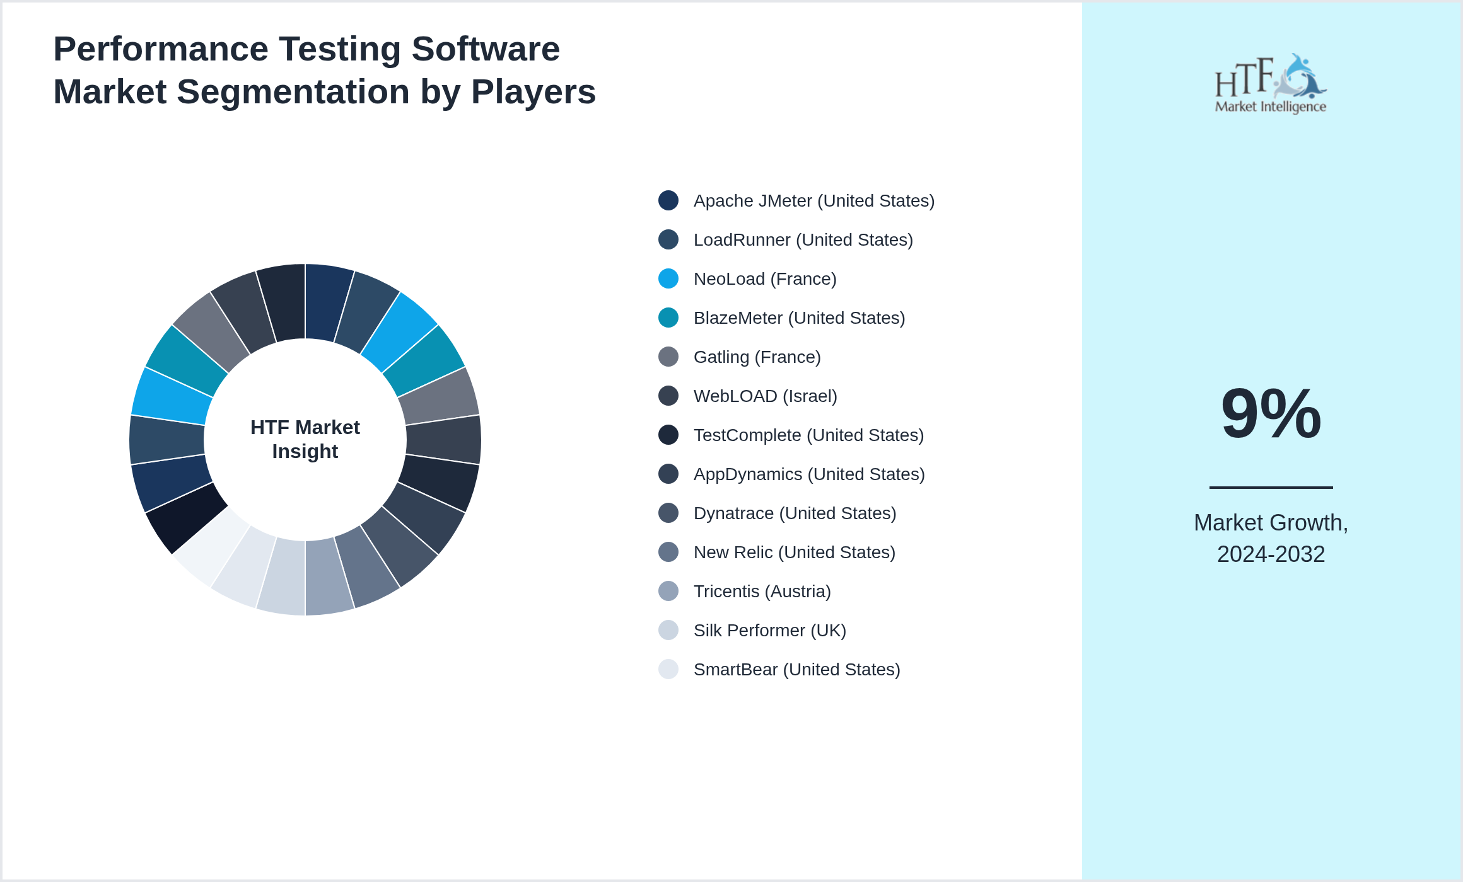The height and width of the screenshot is (882, 1463).
Task: Click the HTF Market Intelligence logo
Action: point(1270,84)
